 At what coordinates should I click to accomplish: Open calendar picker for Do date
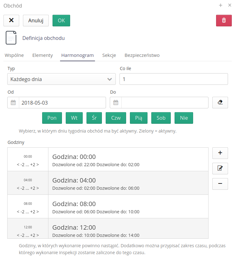pos(116,103)
